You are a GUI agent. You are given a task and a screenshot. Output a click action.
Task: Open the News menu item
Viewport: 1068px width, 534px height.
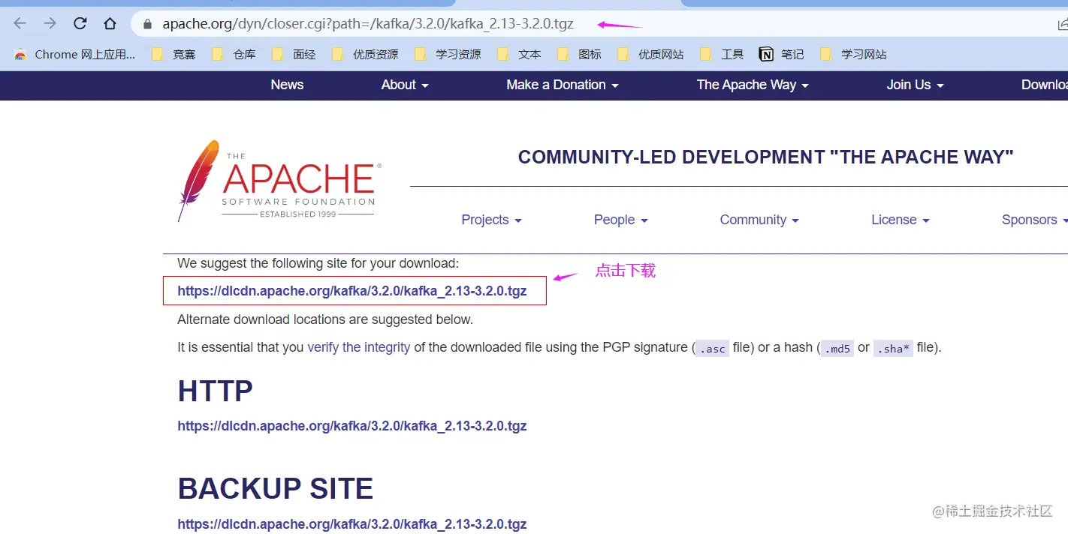(287, 85)
